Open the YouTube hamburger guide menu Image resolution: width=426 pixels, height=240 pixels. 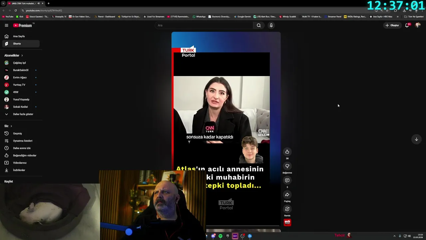[6, 25]
